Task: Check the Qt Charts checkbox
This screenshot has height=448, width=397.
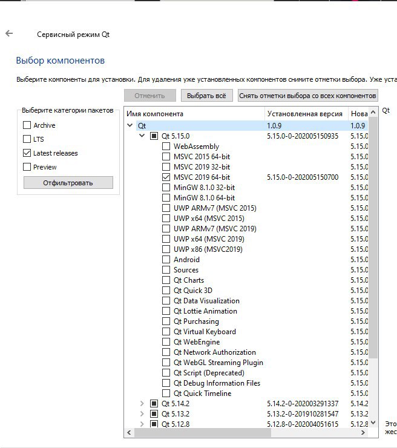Action: click(166, 280)
